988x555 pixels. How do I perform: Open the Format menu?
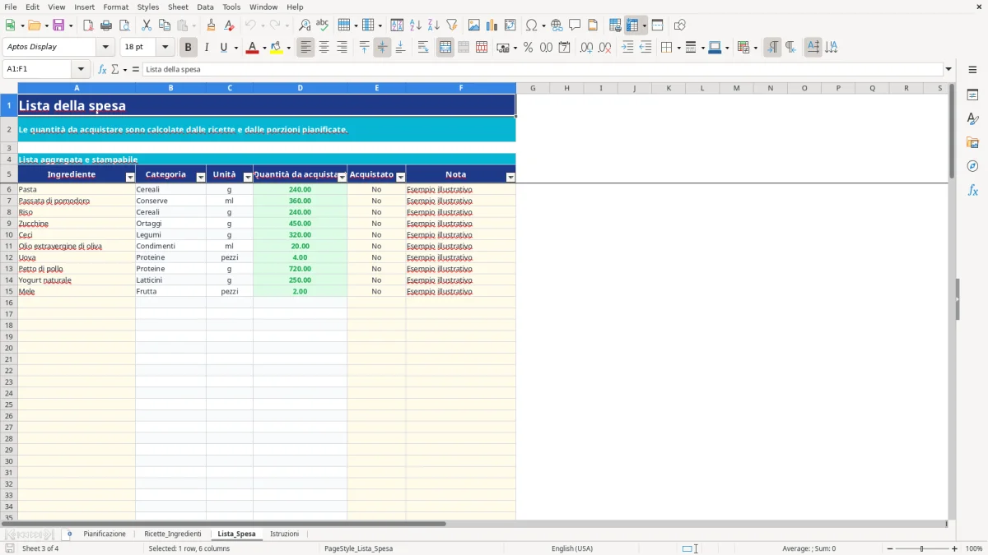point(116,7)
